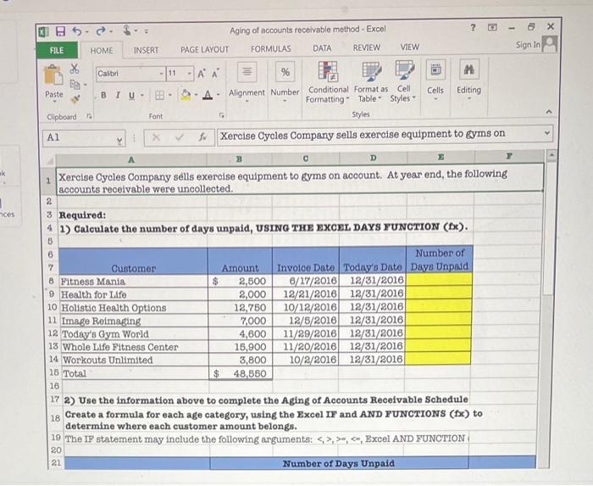Click the Insert Function fx icon
Screen dimensions: 593x486
coord(203,137)
